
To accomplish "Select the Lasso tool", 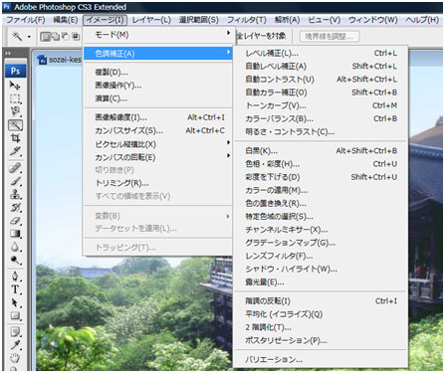I will click(15, 111).
